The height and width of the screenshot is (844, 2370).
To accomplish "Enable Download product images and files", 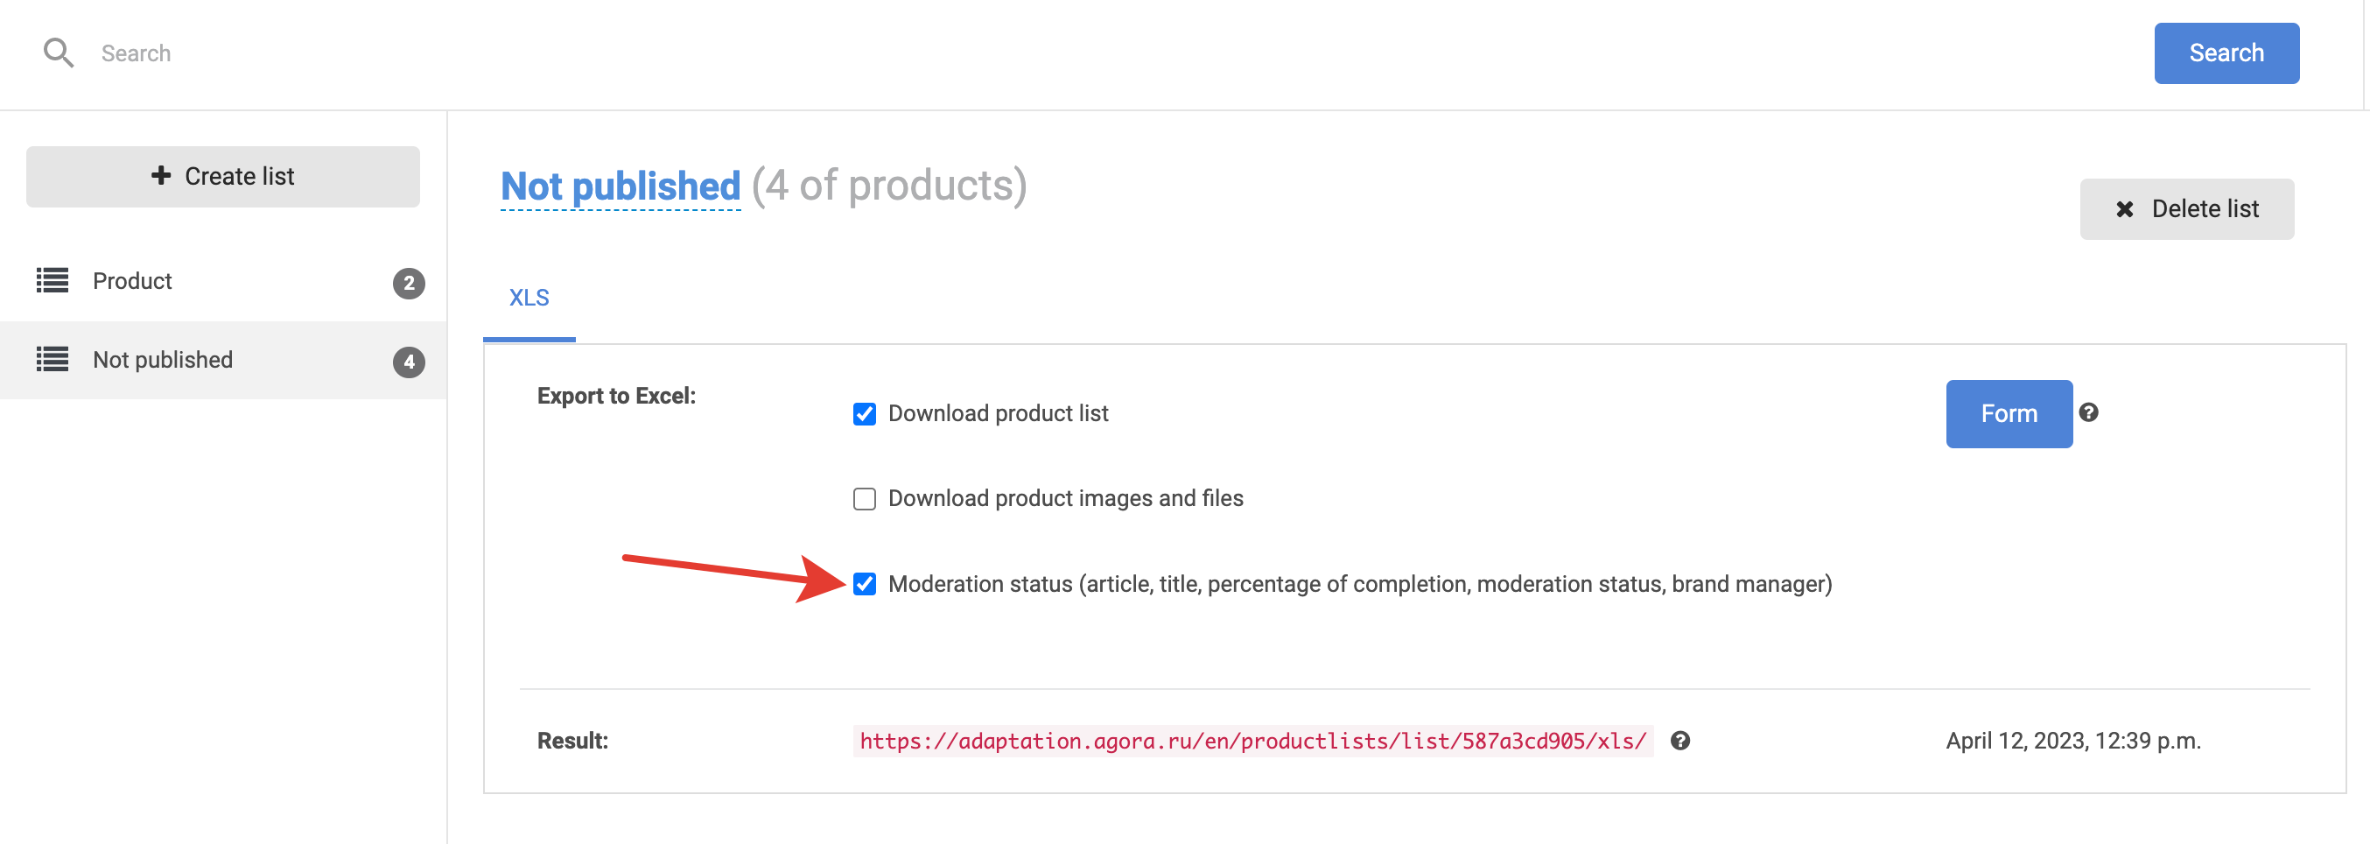I will click(864, 499).
